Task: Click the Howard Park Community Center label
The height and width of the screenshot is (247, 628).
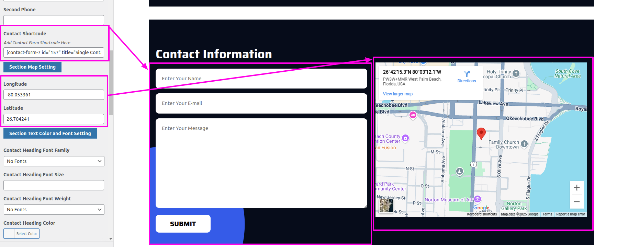Action: 391,186
